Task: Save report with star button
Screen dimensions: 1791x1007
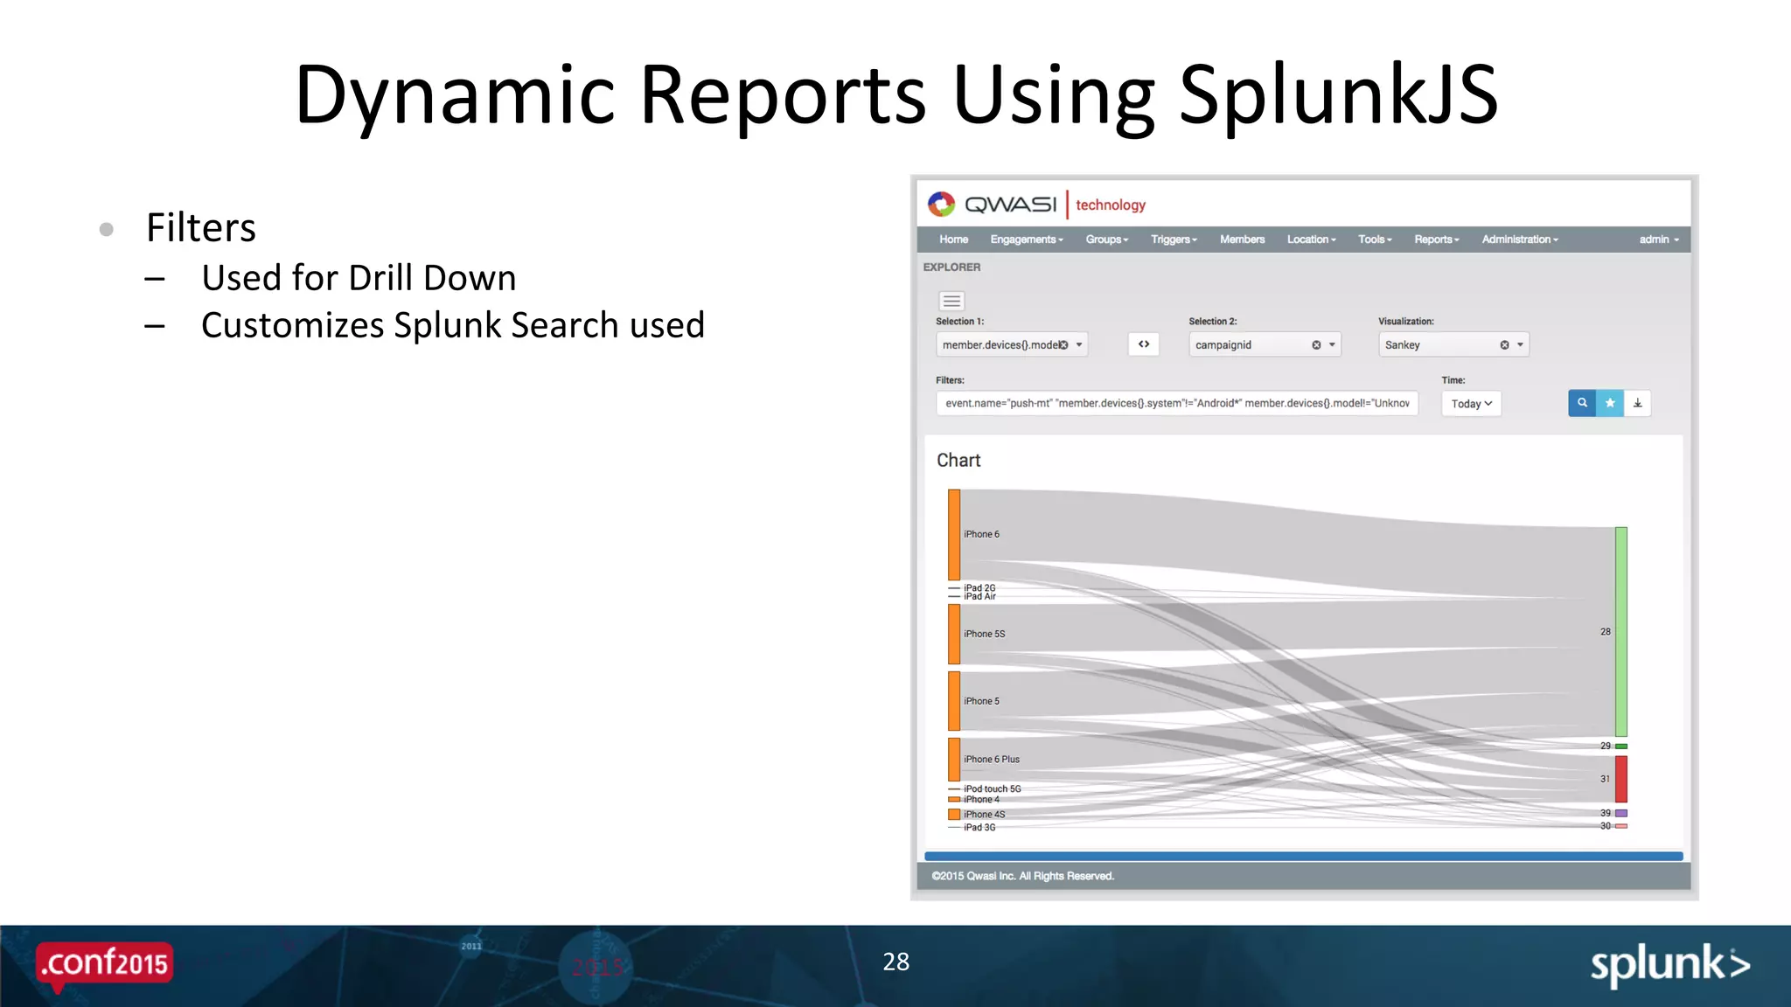Action: click(x=1610, y=403)
